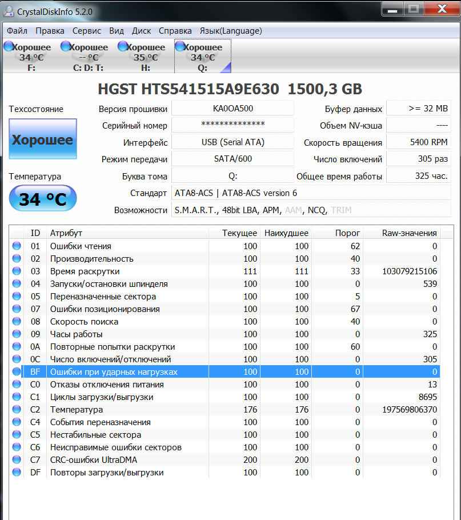Select attribute text CRC-ошибки UltraDMA

94,460
